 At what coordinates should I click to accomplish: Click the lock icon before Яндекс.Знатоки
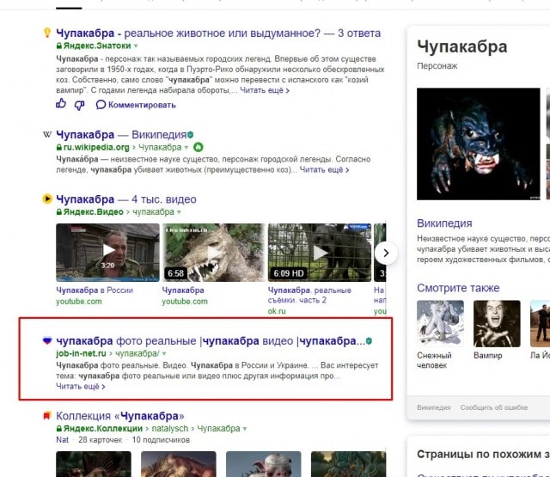pos(59,46)
